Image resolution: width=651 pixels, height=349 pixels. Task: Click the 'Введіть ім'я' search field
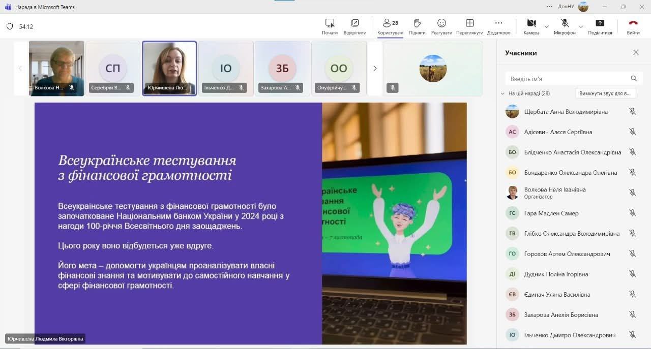click(x=567, y=79)
